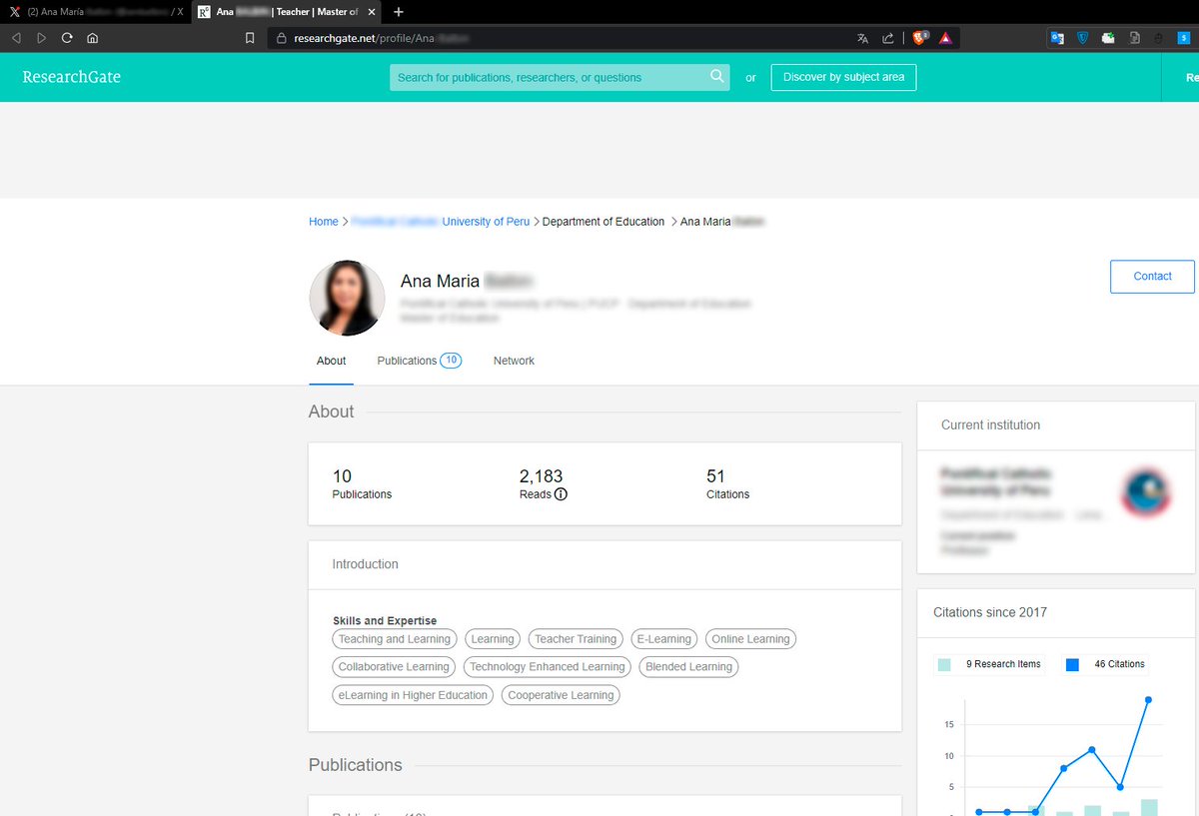
Task: Go to the browser home page icon
Action: 92,38
